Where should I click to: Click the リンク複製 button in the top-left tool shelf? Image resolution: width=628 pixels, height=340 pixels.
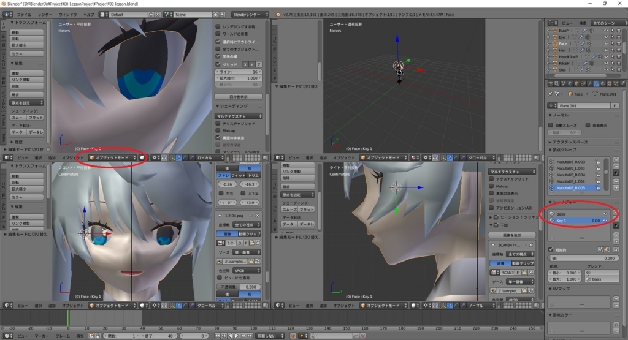click(26, 80)
